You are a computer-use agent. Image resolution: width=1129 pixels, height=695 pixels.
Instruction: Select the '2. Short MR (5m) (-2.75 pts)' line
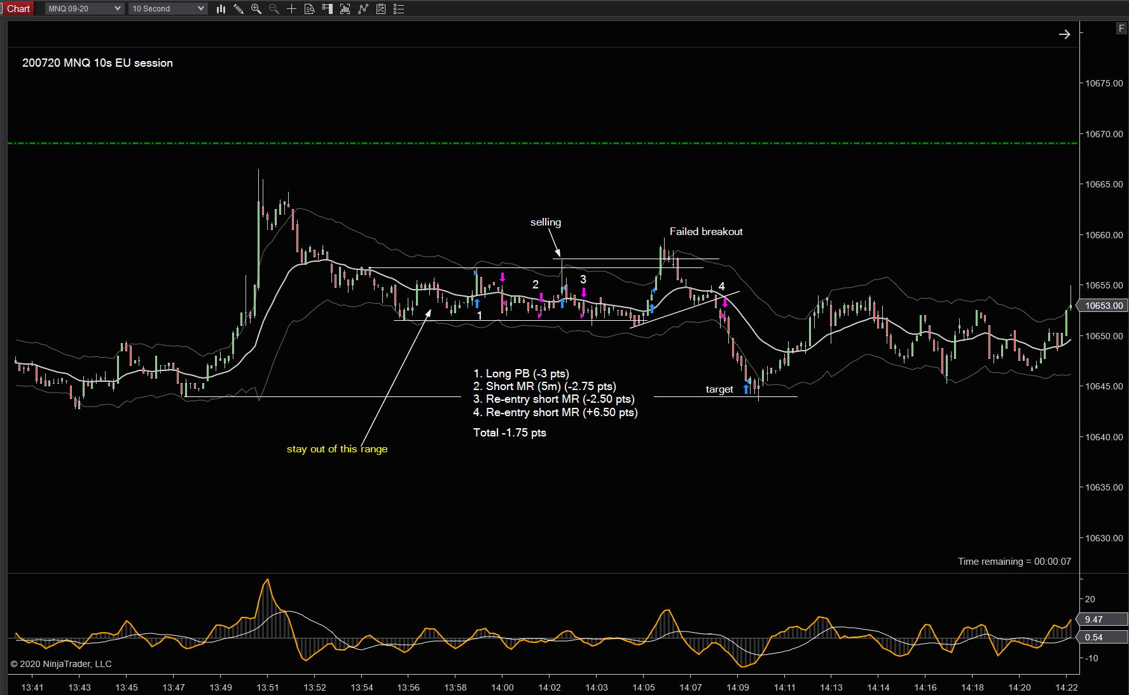click(544, 386)
